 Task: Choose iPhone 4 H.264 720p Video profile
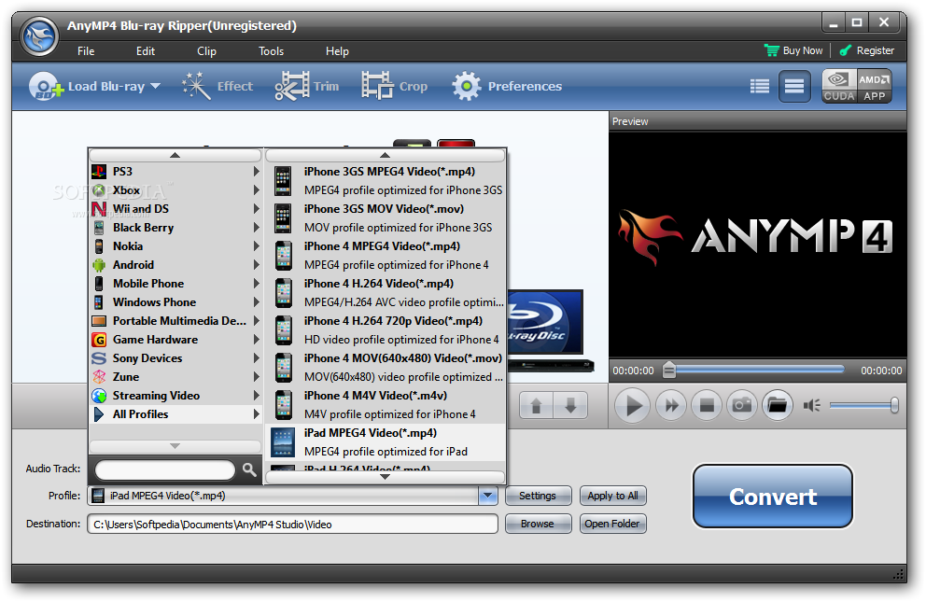[x=386, y=330]
